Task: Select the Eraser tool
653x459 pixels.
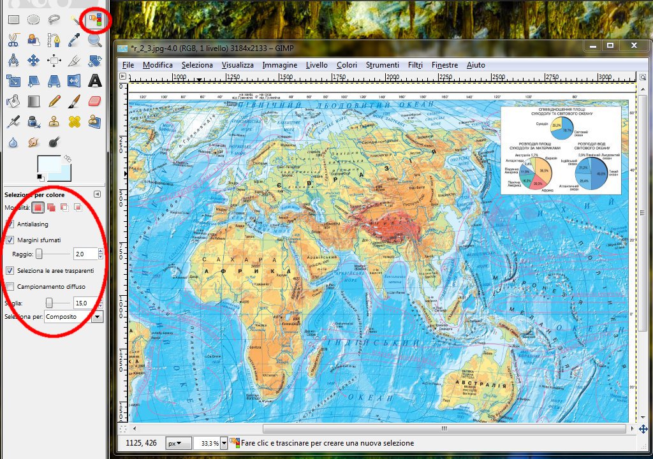Action: tap(95, 101)
